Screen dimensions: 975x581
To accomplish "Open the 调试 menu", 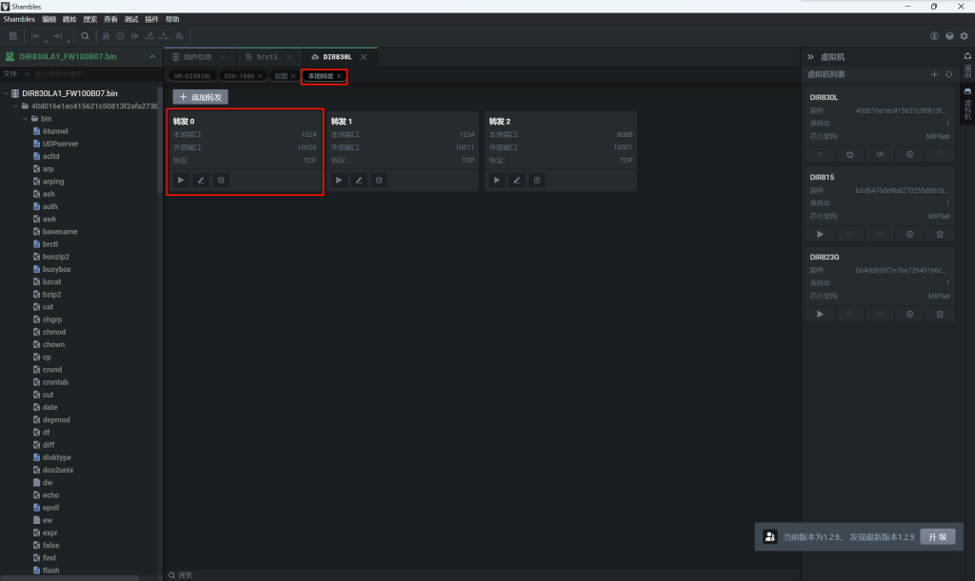I will pos(131,19).
